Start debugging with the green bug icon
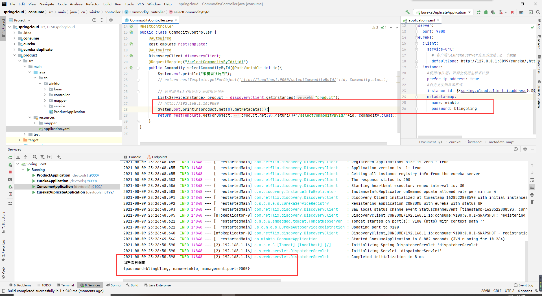The height and width of the screenshot is (296, 542). [x=486, y=12]
